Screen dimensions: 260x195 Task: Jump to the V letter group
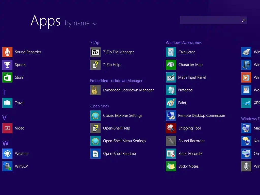coord(4,118)
